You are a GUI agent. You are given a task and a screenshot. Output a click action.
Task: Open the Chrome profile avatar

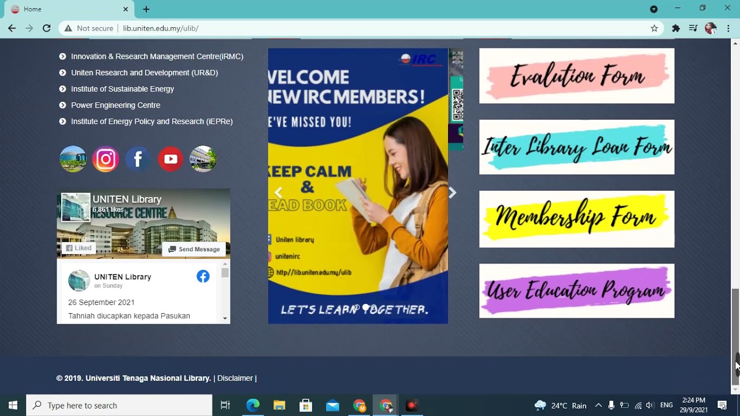click(711, 28)
